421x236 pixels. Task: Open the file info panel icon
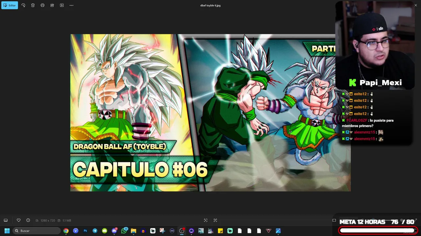click(28, 220)
